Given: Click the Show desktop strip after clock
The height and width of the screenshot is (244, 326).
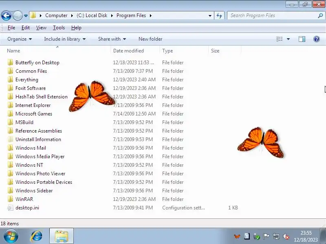Looking at the screenshot, I should coord(323,236).
